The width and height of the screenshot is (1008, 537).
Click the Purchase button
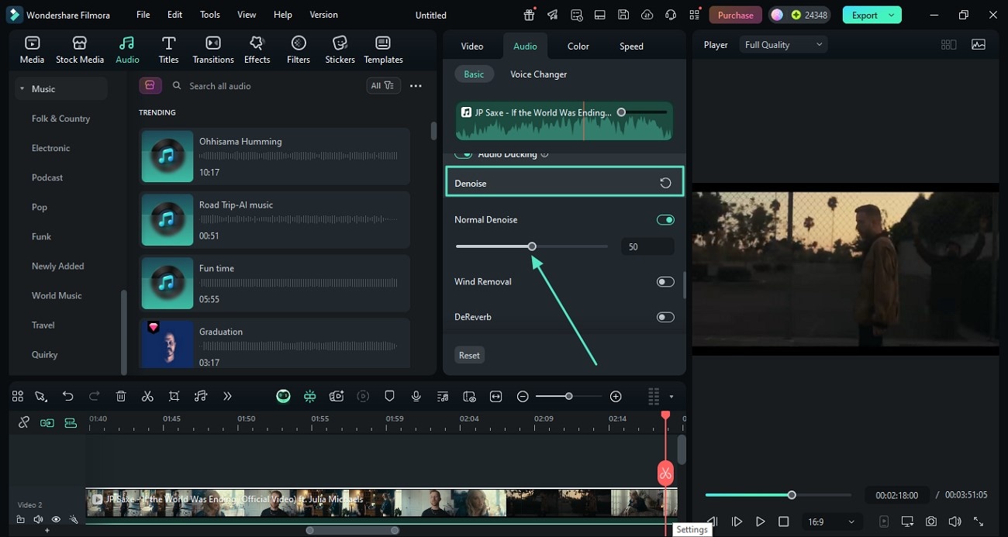point(735,15)
